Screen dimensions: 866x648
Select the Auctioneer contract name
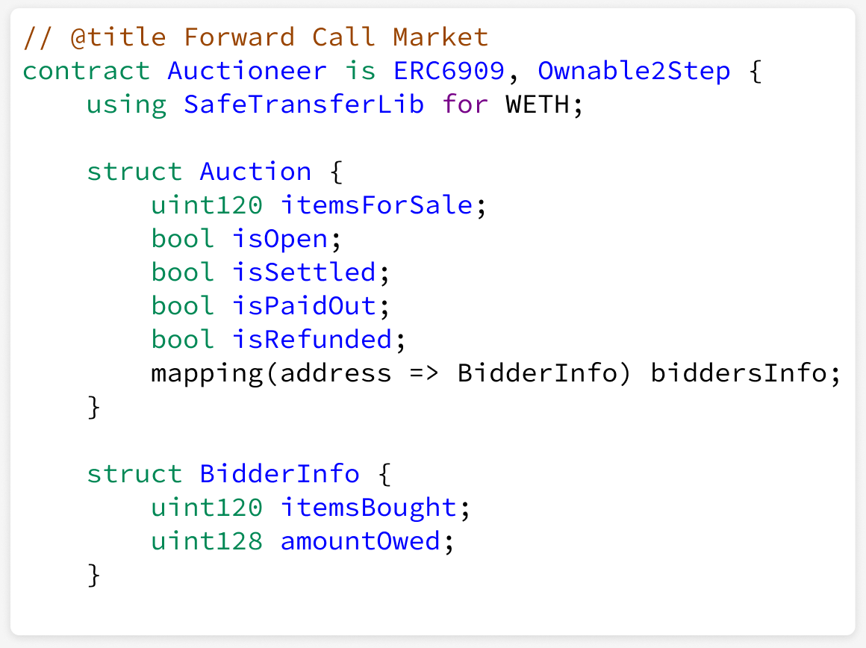(247, 71)
